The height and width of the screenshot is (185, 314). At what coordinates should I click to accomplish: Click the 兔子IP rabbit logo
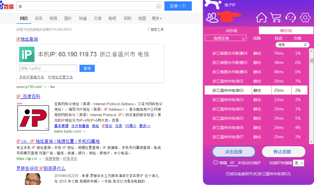pos(213,4)
